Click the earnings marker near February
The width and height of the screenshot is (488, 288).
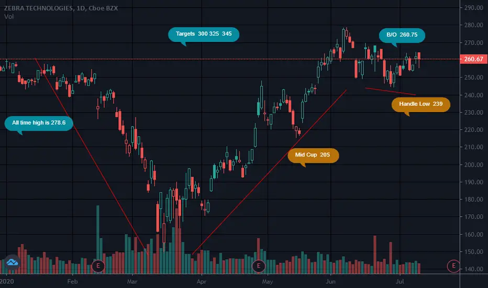point(98,266)
